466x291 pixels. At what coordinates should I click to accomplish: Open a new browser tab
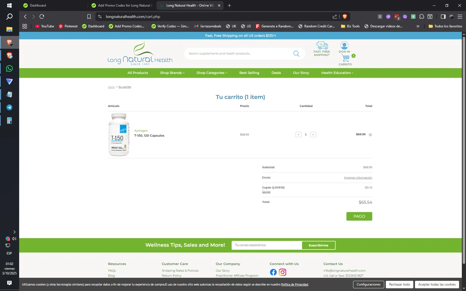tap(229, 5)
